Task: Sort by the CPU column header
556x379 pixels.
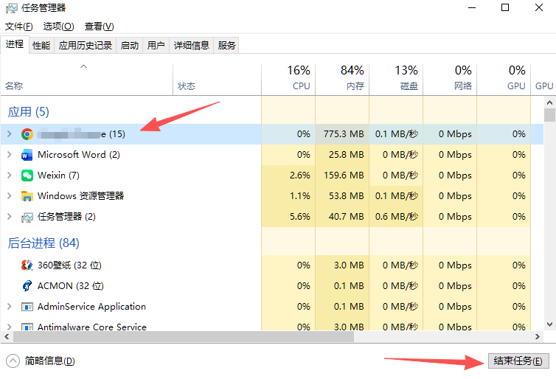Action: [x=288, y=80]
